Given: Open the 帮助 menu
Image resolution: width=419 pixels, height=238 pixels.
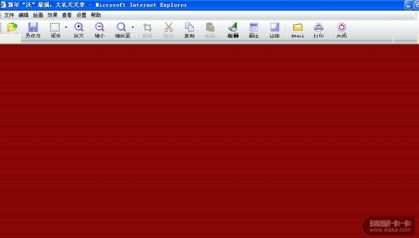Looking at the screenshot, I should pos(96,15).
